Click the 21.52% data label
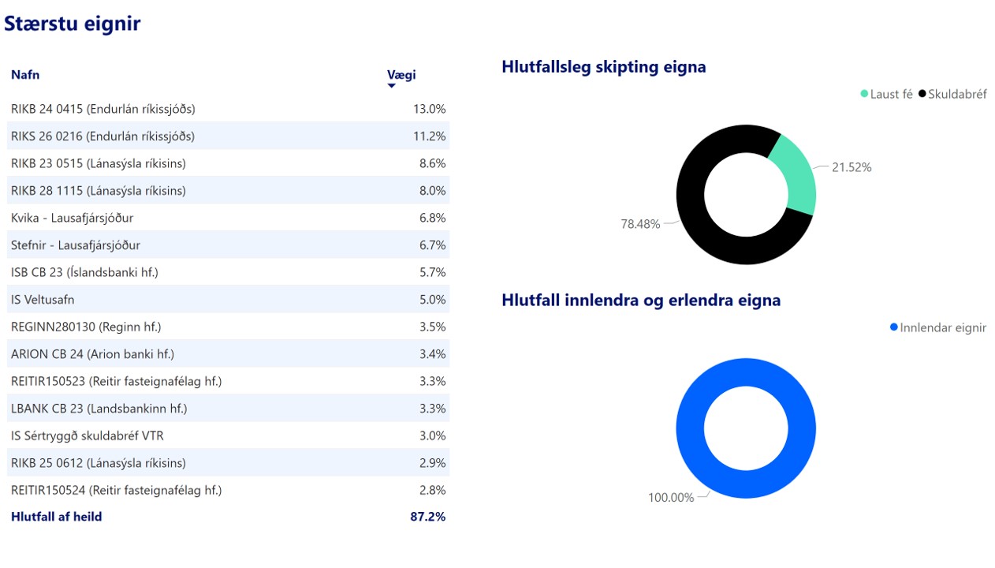The width and height of the screenshot is (995, 568). pos(852,167)
